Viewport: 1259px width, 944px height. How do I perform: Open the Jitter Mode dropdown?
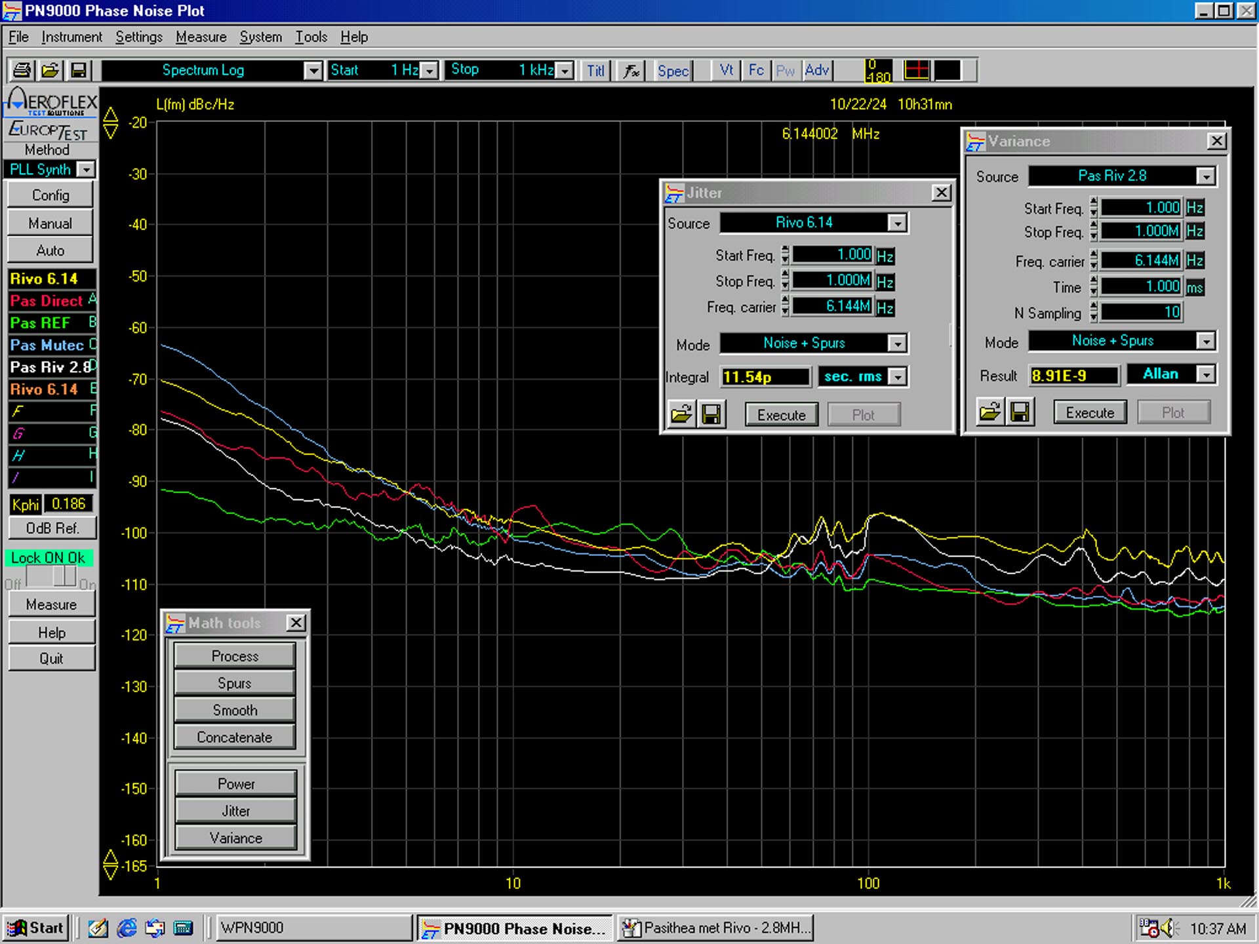pyautogui.click(x=898, y=343)
